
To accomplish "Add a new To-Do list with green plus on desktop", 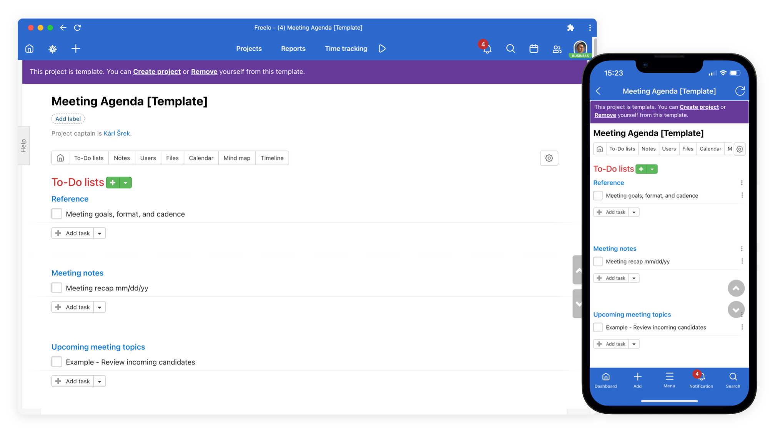I will point(113,183).
